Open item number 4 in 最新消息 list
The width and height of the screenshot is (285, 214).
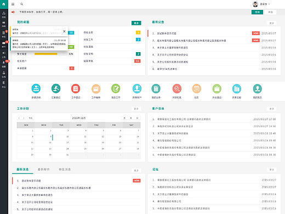pyautogui.click(x=78, y=202)
